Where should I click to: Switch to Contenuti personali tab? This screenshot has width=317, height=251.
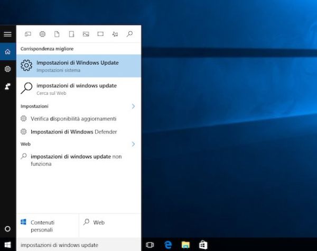48,226
